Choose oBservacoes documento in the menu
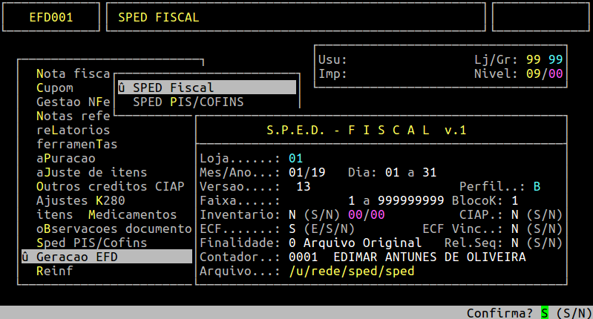The height and width of the screenshot is (319, 593). [114, 229]
